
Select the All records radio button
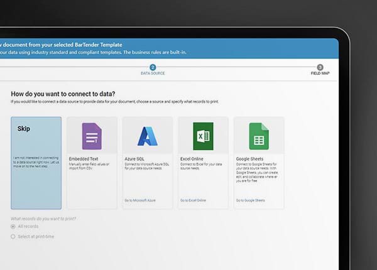(13, 226)
